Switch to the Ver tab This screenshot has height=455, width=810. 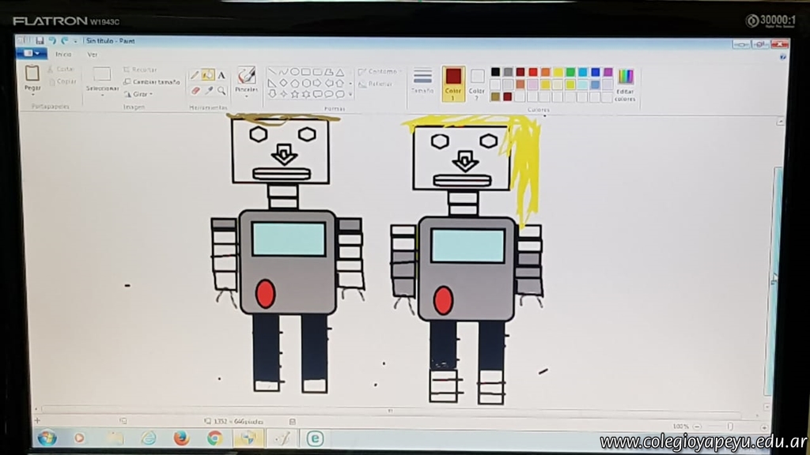pos(93,55)
